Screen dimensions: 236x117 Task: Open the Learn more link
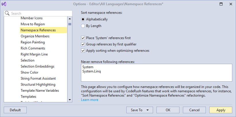click(90, 100)
